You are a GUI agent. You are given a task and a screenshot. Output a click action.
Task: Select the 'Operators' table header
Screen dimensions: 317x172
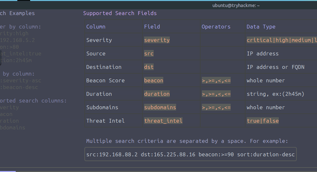(216, 27)
